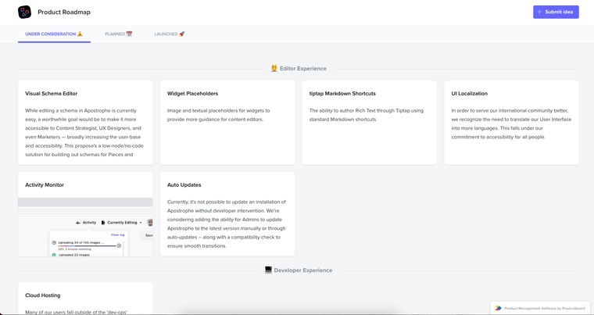Click the Apostrophe logo icon
Image resolution: width=594 pixels, height=315 pixels.
click(25, 13)
